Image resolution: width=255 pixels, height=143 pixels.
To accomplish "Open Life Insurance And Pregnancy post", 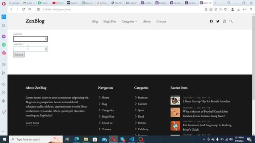I will pos(207,127).
